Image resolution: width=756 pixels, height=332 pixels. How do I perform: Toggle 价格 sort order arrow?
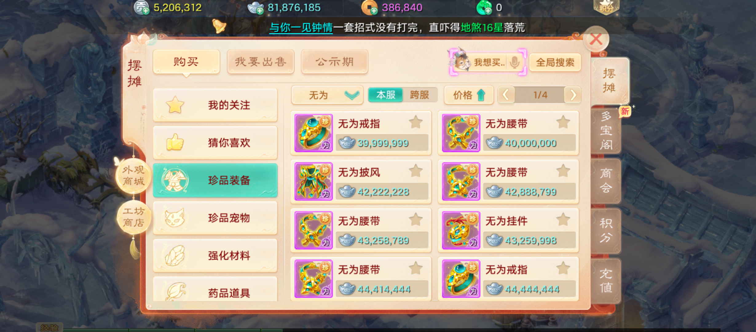pyautogui.click(x=469, y=95)
